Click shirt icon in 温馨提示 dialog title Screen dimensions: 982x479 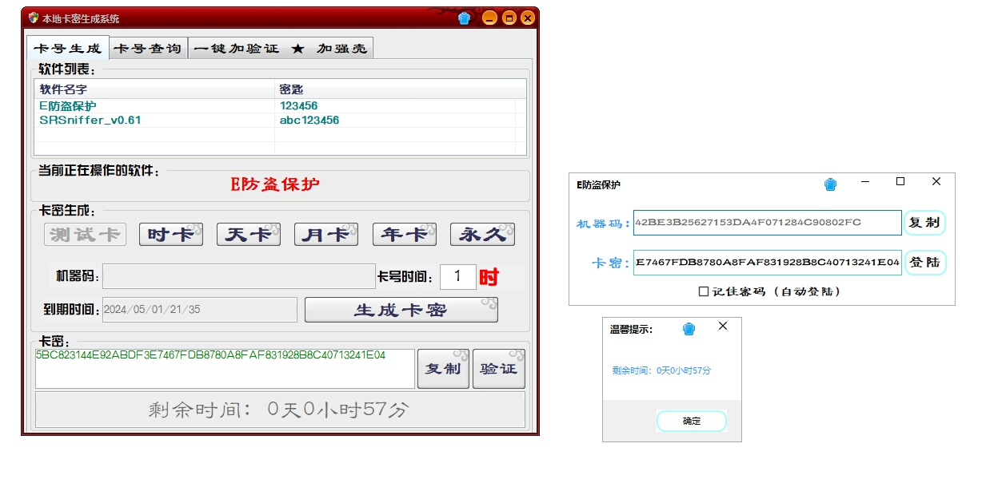(x=689, y=329)
